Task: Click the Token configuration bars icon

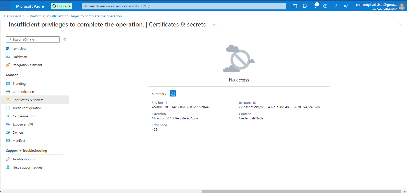Action: click(8, 108)
